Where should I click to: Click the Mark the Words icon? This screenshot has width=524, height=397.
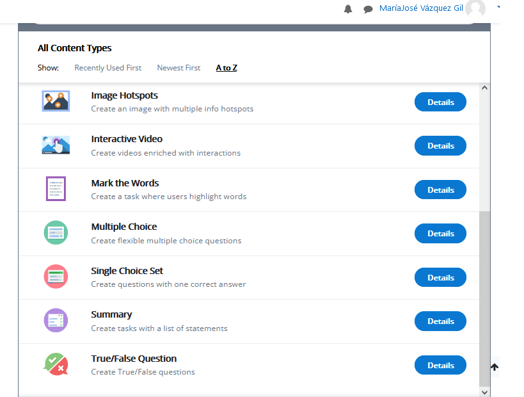pyautogui.click(x=56, y=189)
